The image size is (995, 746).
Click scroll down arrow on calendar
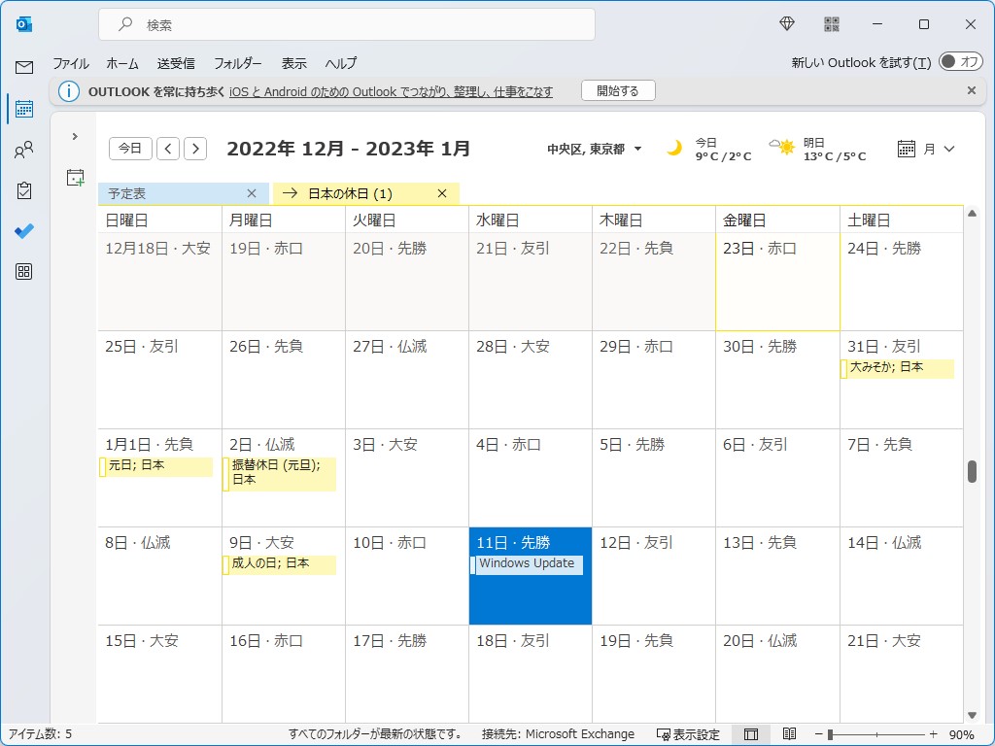972,715
